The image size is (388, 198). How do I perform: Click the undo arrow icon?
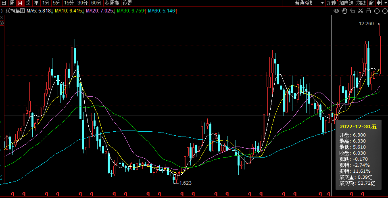coord(353,11)
